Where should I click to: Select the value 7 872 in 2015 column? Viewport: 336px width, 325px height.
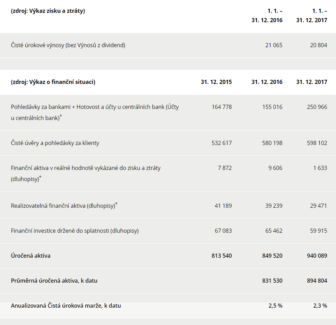(225, 168)
